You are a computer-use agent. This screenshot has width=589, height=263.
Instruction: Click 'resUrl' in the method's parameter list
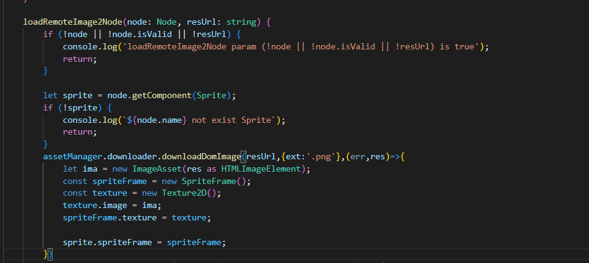tap(202, 22)
